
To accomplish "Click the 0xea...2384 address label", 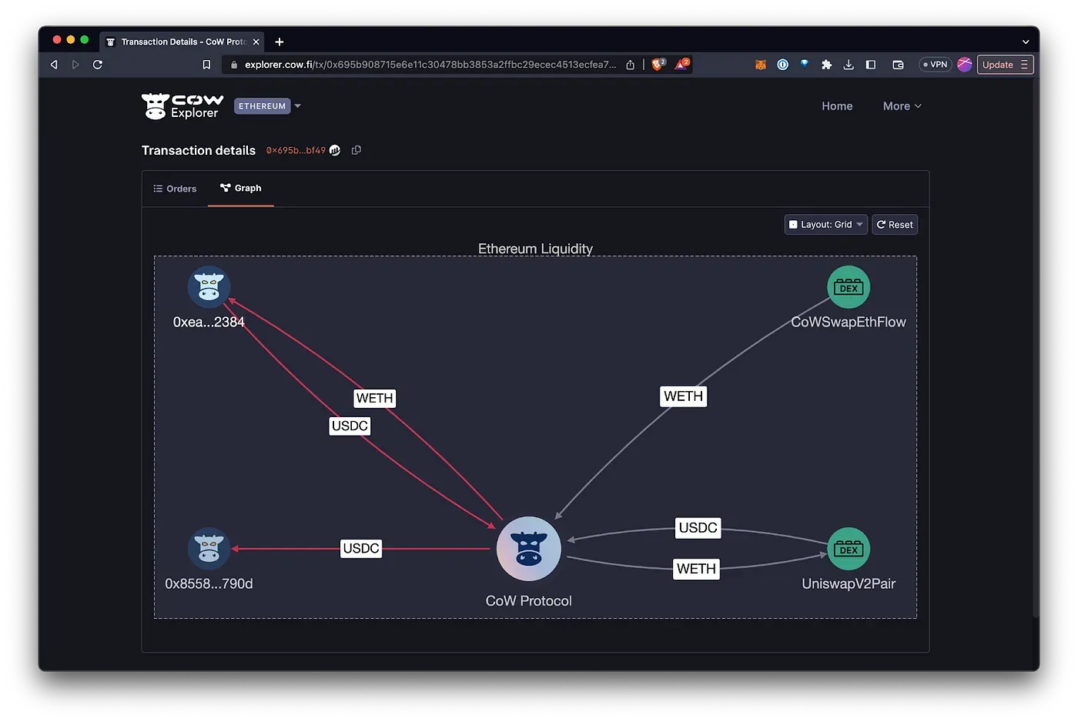I will point(209,322).
